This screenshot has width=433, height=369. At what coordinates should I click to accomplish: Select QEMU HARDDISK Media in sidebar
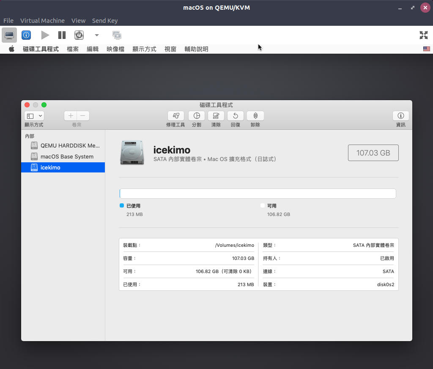[x=63, y=145]
